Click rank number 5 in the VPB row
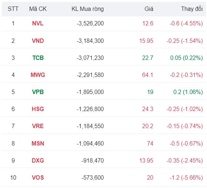The height and width of the screenshot is (188, 207). click(13, 92)
